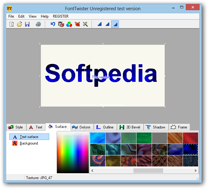Choose the purple-blue swirl texture
Image resolution: width=208 pixels, height=189 pixels.
pos(113,138)
